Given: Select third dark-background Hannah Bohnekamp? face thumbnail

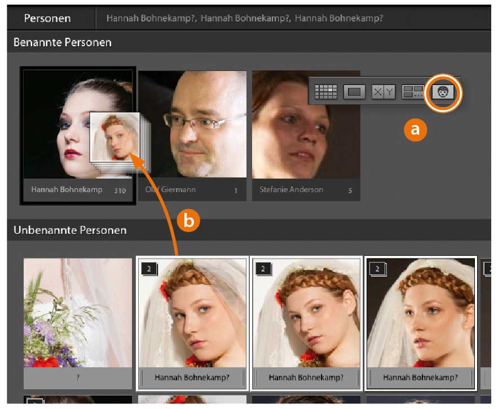Looking at the screenshot, I should [x=421, y=313].
